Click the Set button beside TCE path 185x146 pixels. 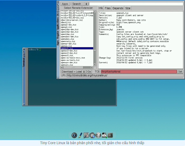tap(180, 72)
